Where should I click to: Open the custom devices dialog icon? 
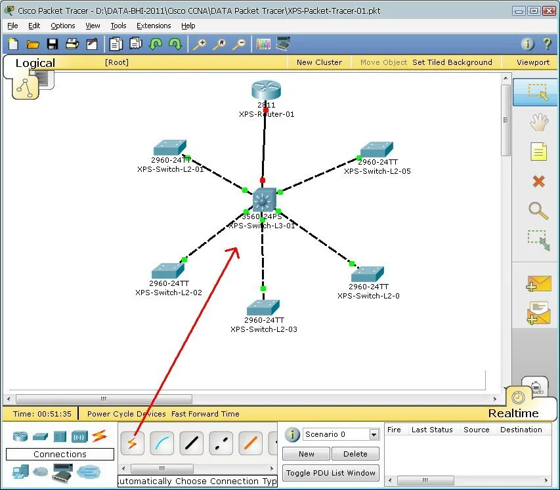(x=283, y=43)
